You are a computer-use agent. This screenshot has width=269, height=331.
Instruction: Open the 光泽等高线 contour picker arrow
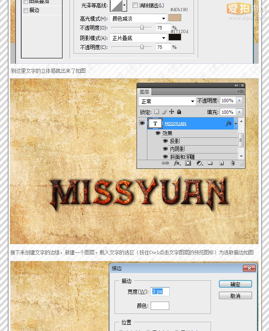pyautogui.click(x=125, y=5)
